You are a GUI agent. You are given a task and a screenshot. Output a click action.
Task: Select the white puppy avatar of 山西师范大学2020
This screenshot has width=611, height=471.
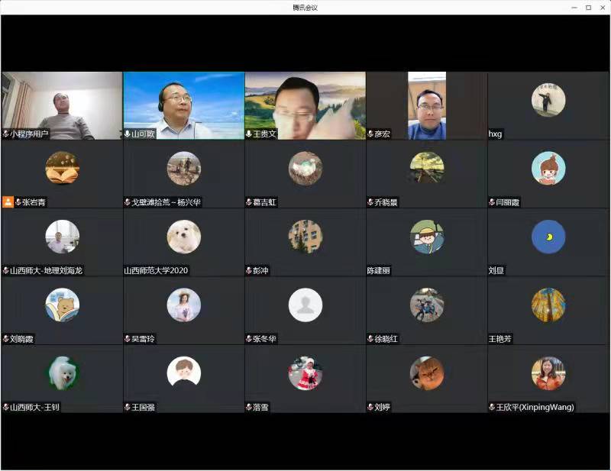(x=183, y=237)
